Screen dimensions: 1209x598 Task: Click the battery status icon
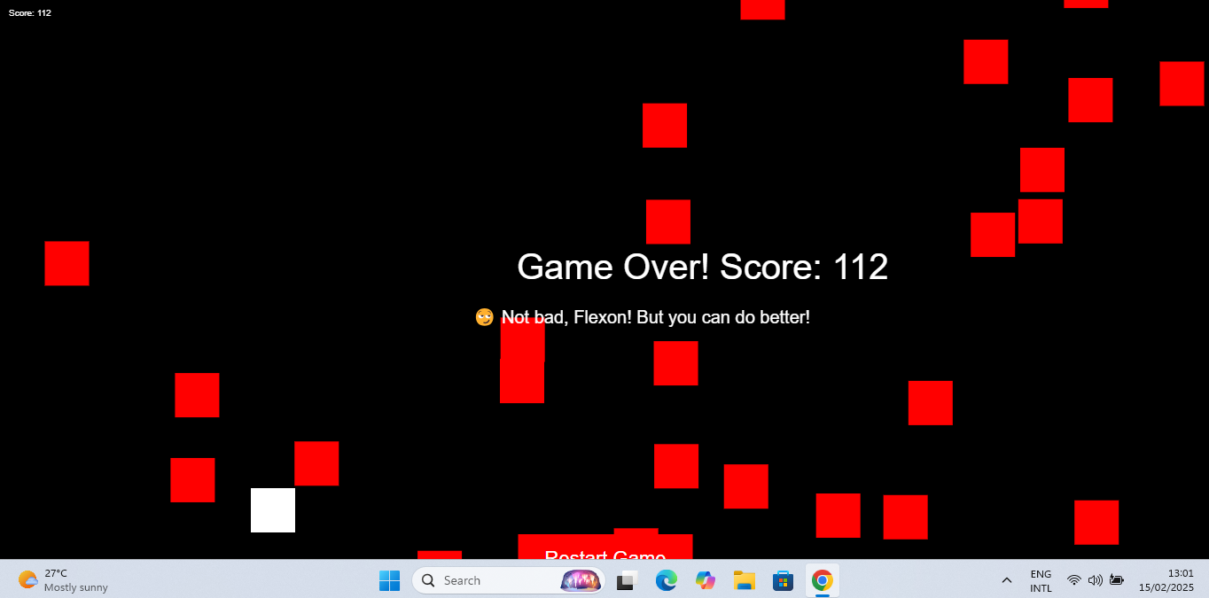pyautogui.click(x=1117, y=580)
